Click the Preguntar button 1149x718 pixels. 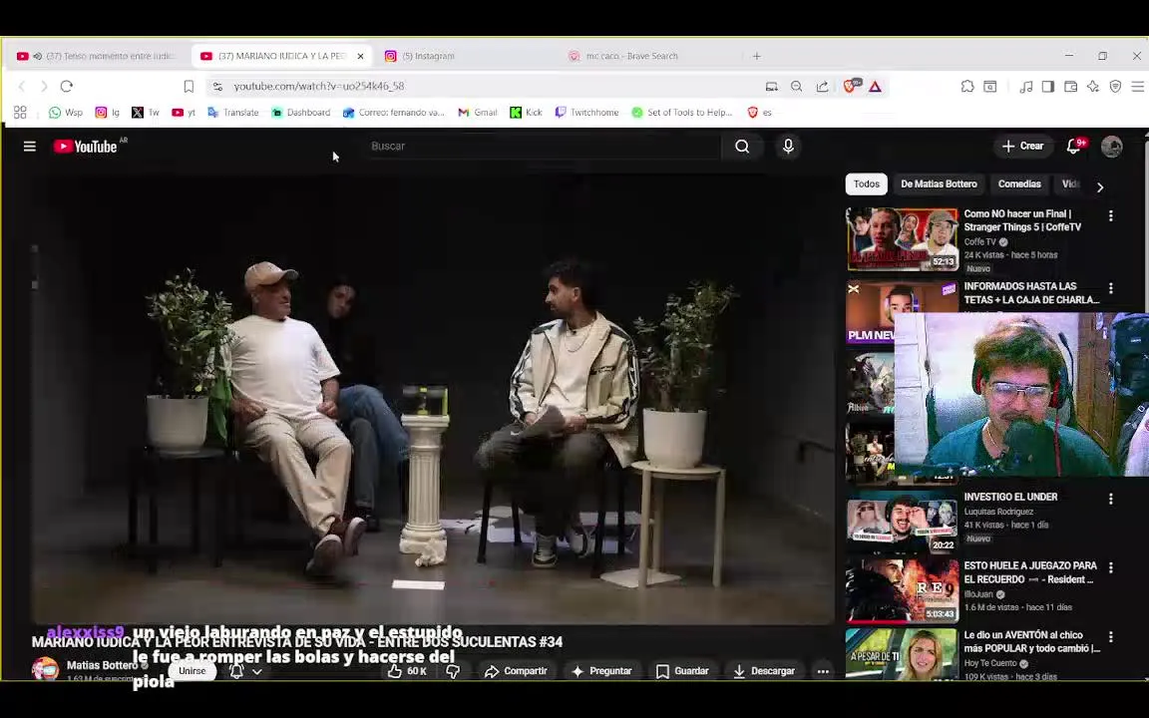(x=600, y=671)
